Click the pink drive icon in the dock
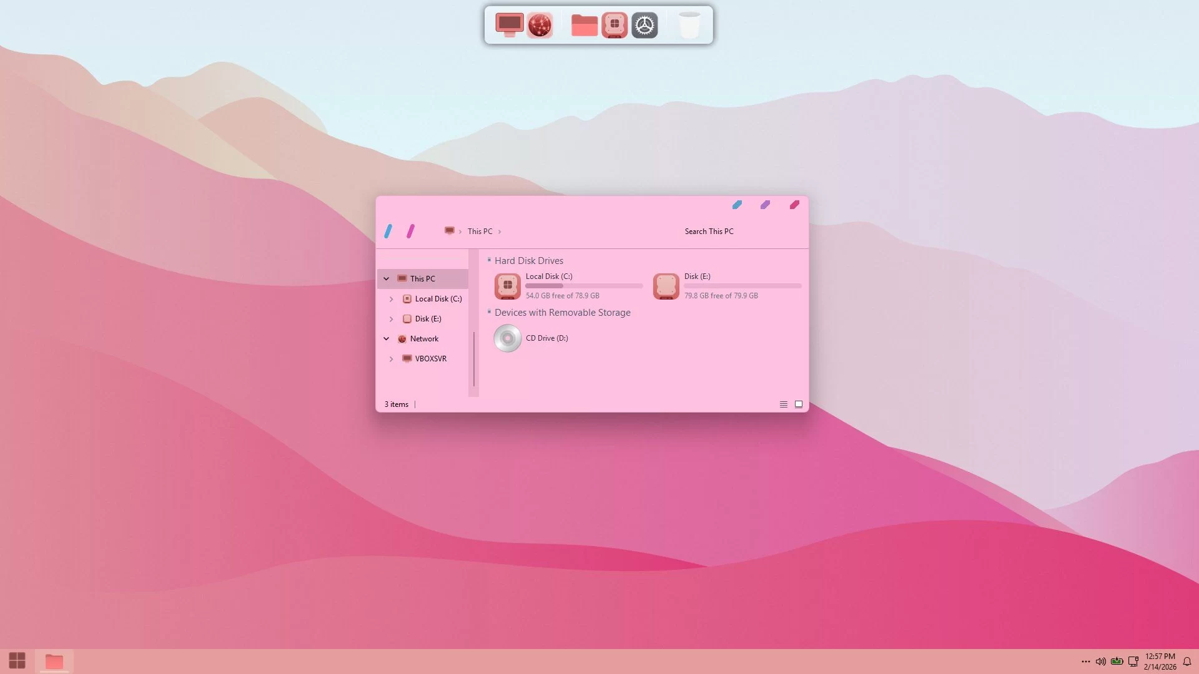 click(x=614, y=26)
